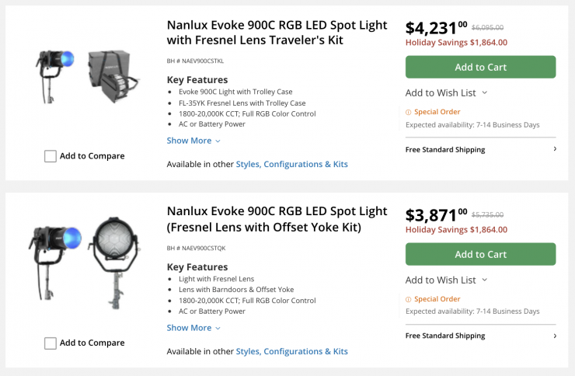Check Add to Compare for Offset Yoke Kit
This screenshot has height=376, width=575.
click(51, 343)
